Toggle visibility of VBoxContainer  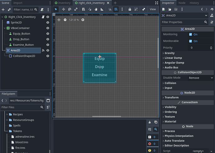48,28
